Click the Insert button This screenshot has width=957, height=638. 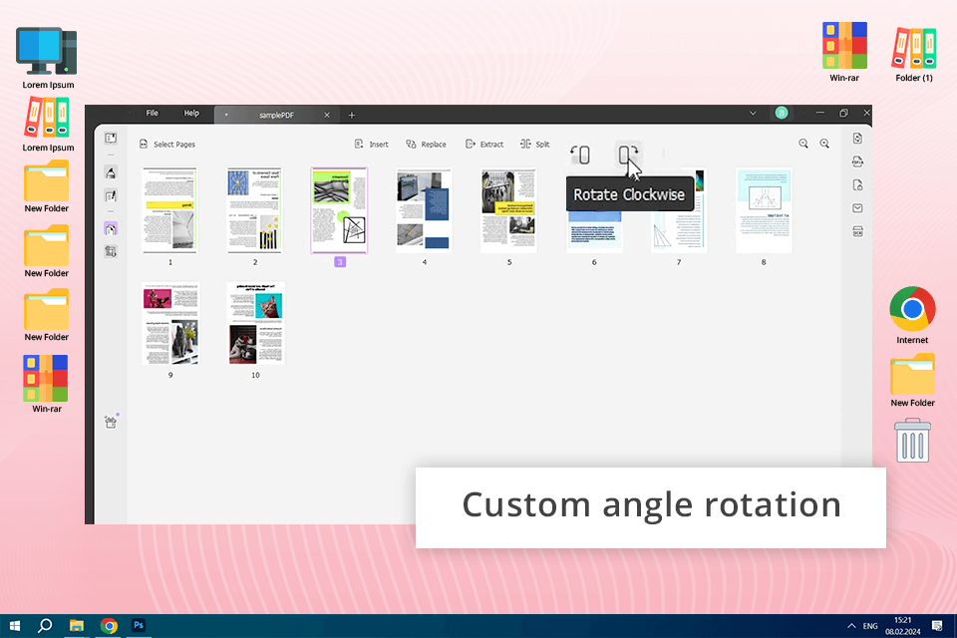tap(371, 145)
